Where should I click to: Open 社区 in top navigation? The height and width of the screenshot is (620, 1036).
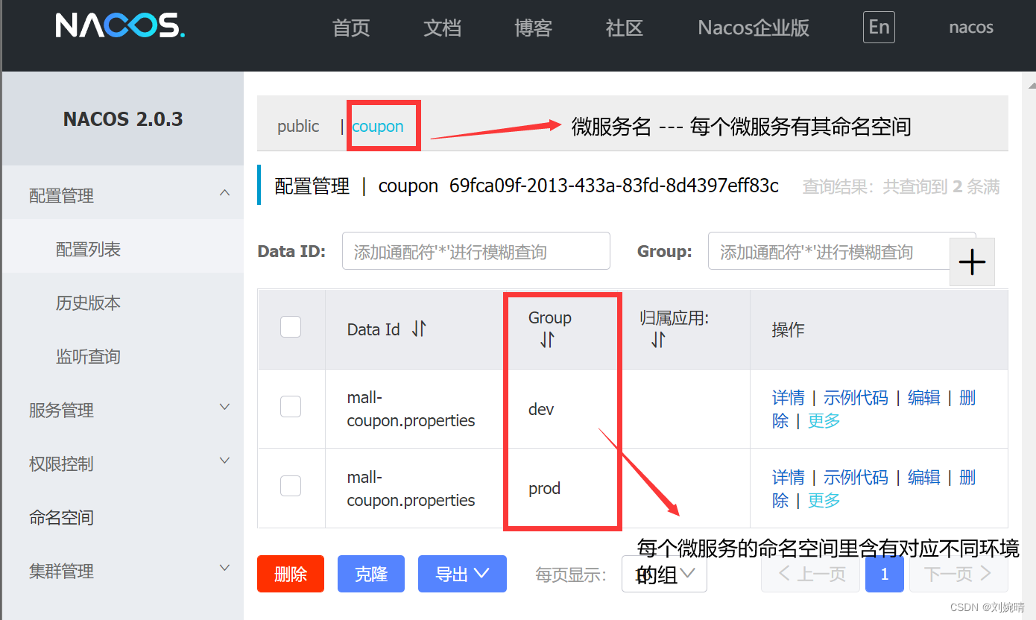(625, 28)
